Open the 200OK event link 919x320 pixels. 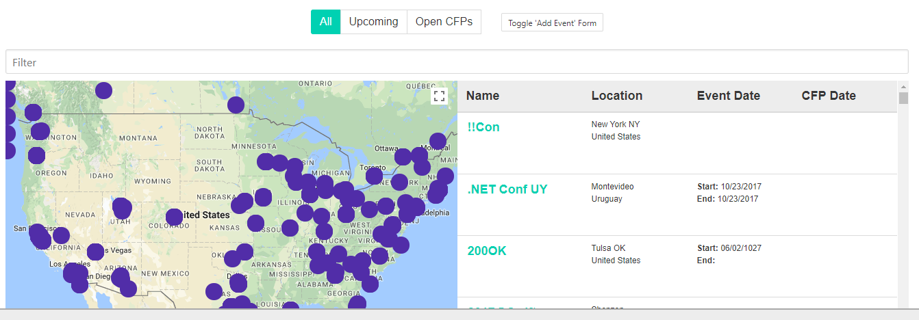[x=487, y=251]
